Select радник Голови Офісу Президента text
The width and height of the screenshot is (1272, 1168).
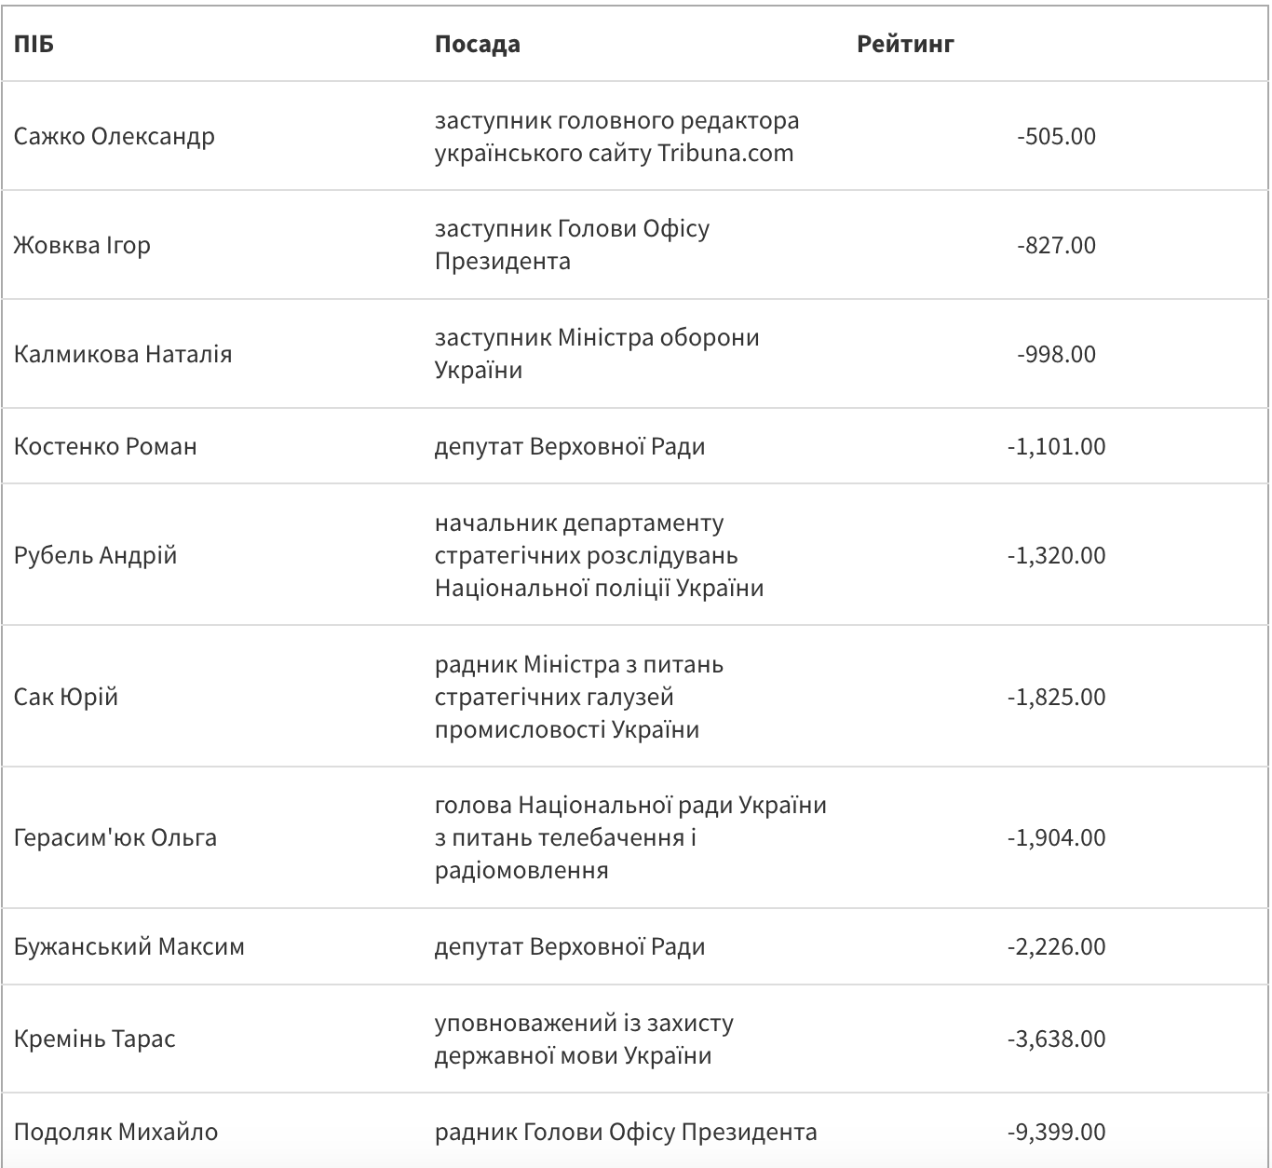pos(626,1132)
